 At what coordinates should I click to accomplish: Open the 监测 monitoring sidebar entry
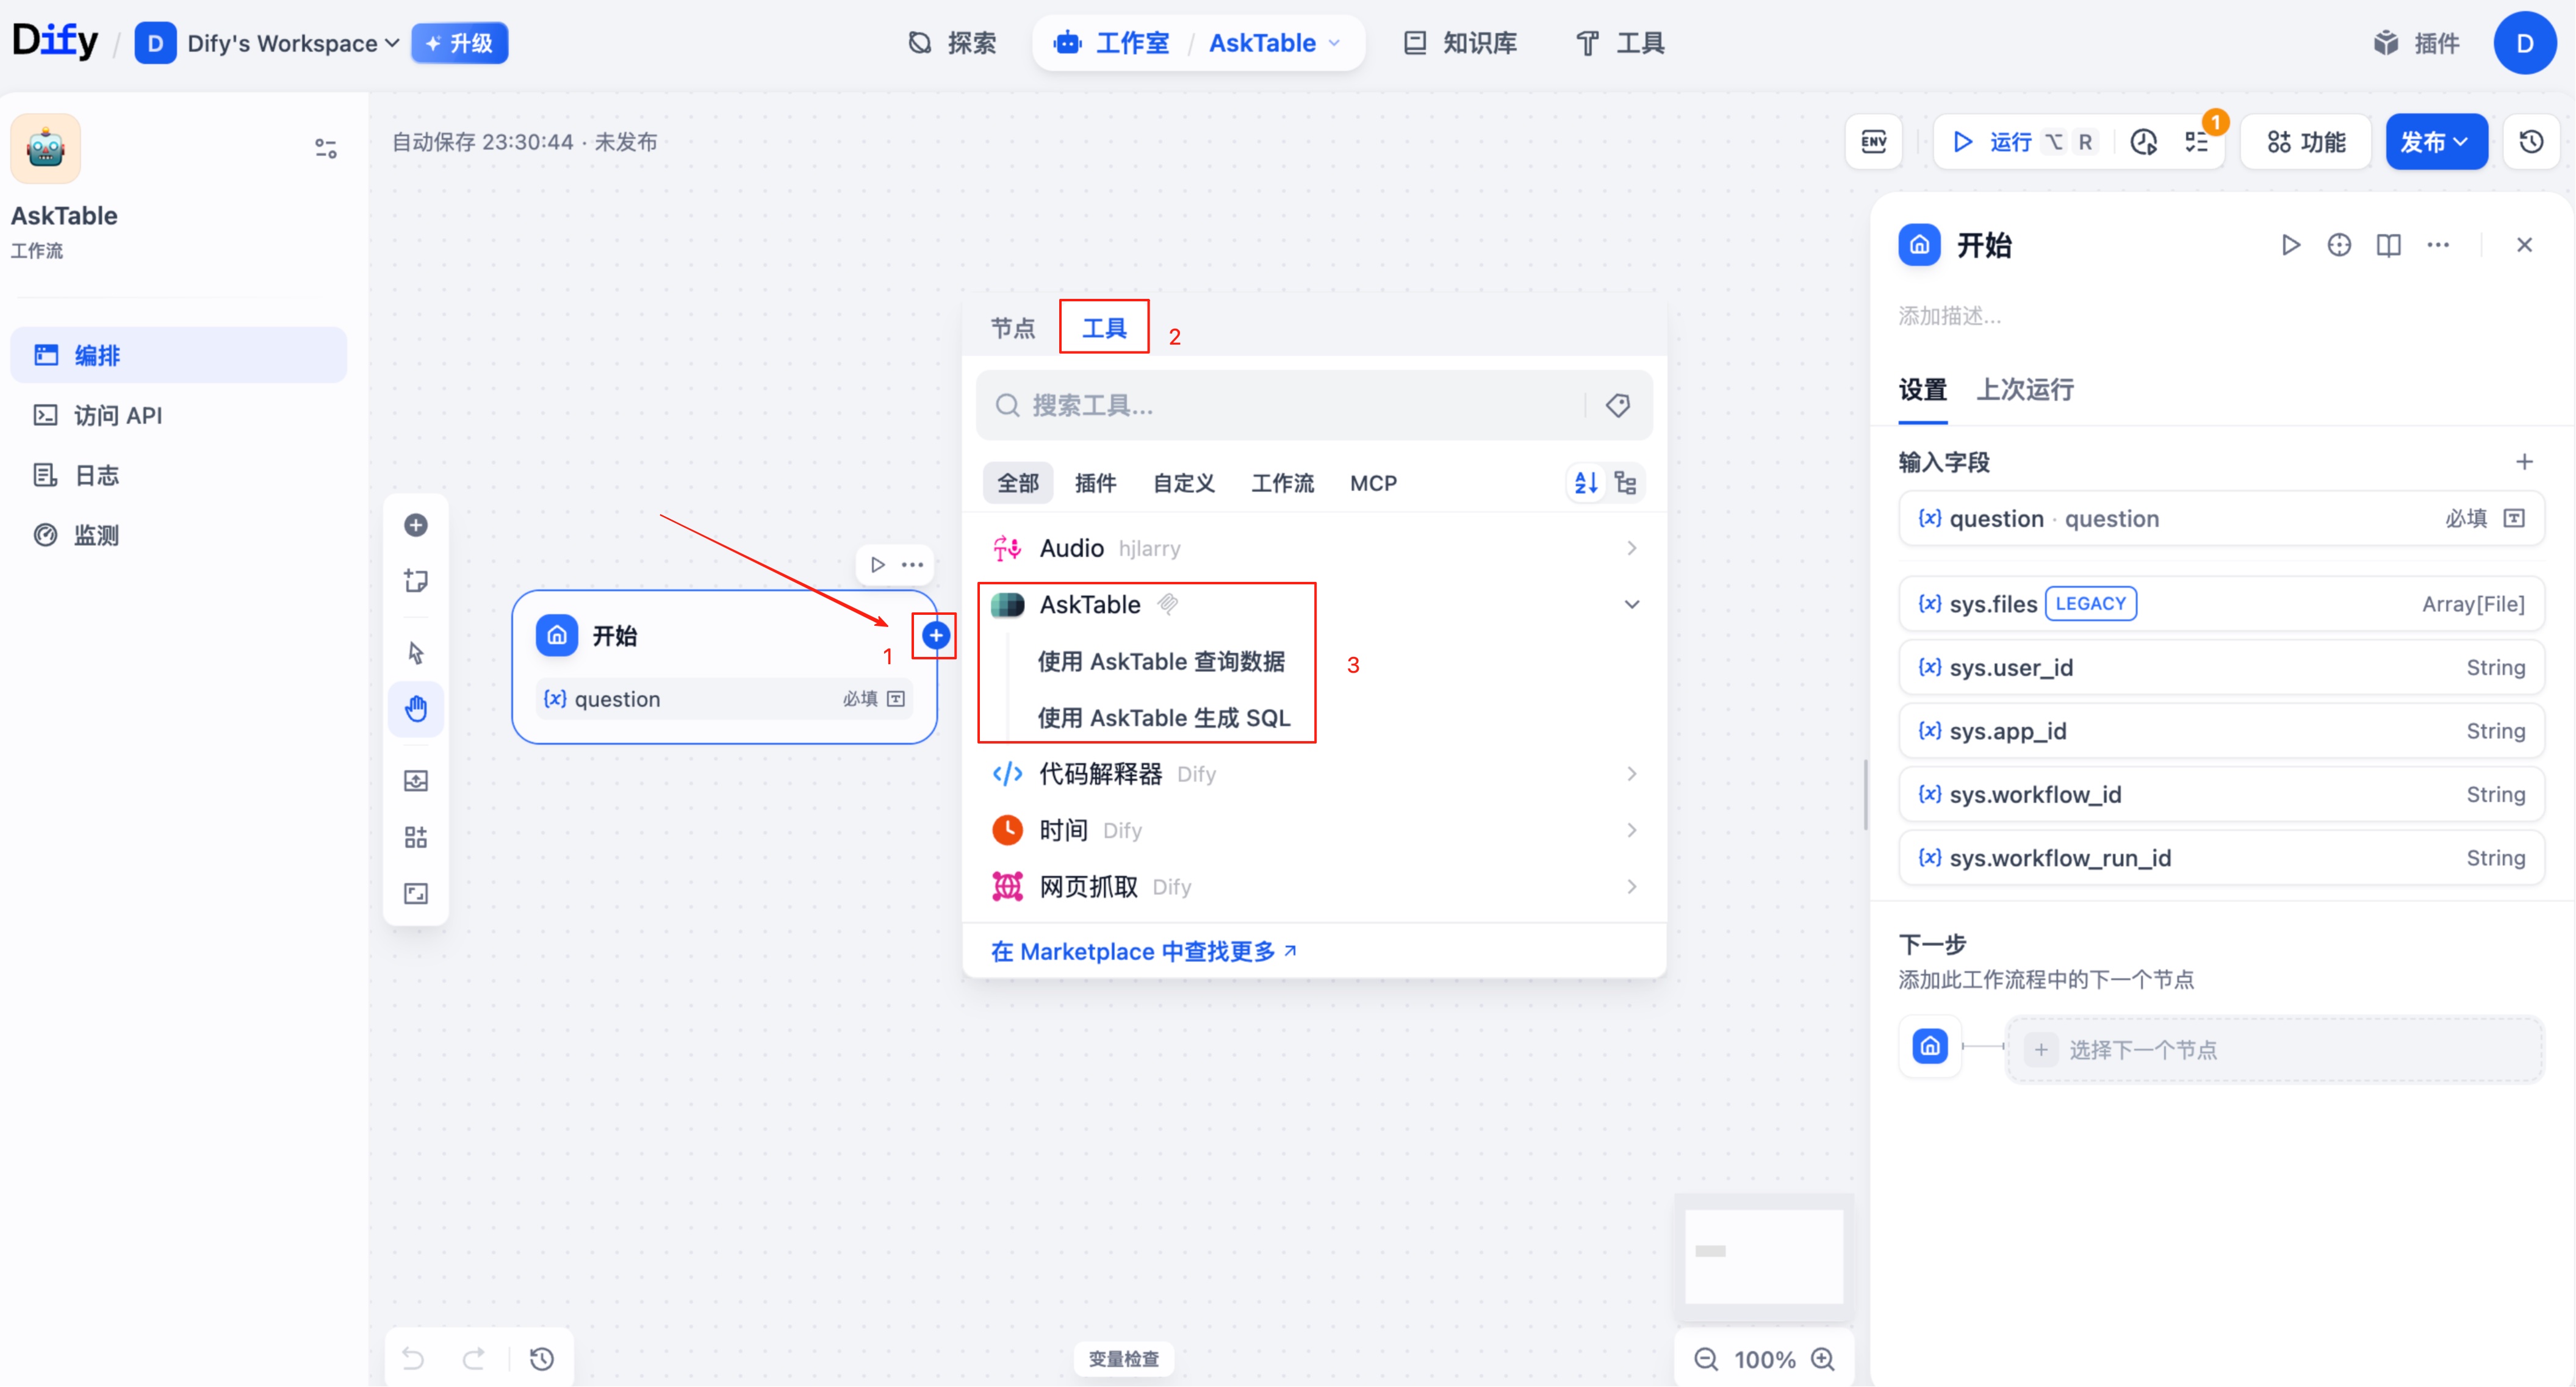(x=96, y=534)
